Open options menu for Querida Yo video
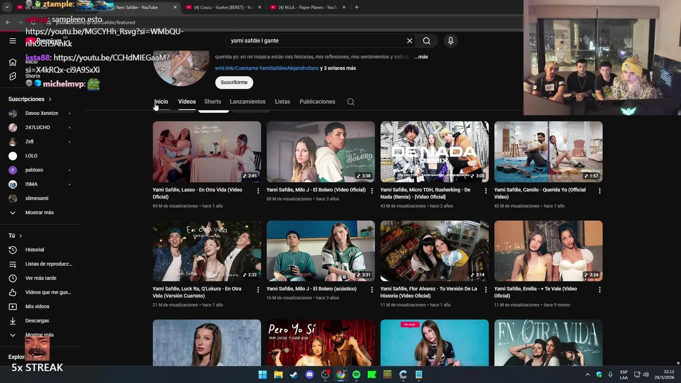The image size is (681, 383). [600, 190]
